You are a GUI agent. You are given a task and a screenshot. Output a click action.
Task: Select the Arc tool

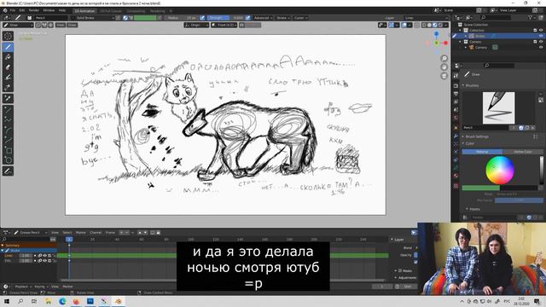pyautogui.click(x=8, y=130)
